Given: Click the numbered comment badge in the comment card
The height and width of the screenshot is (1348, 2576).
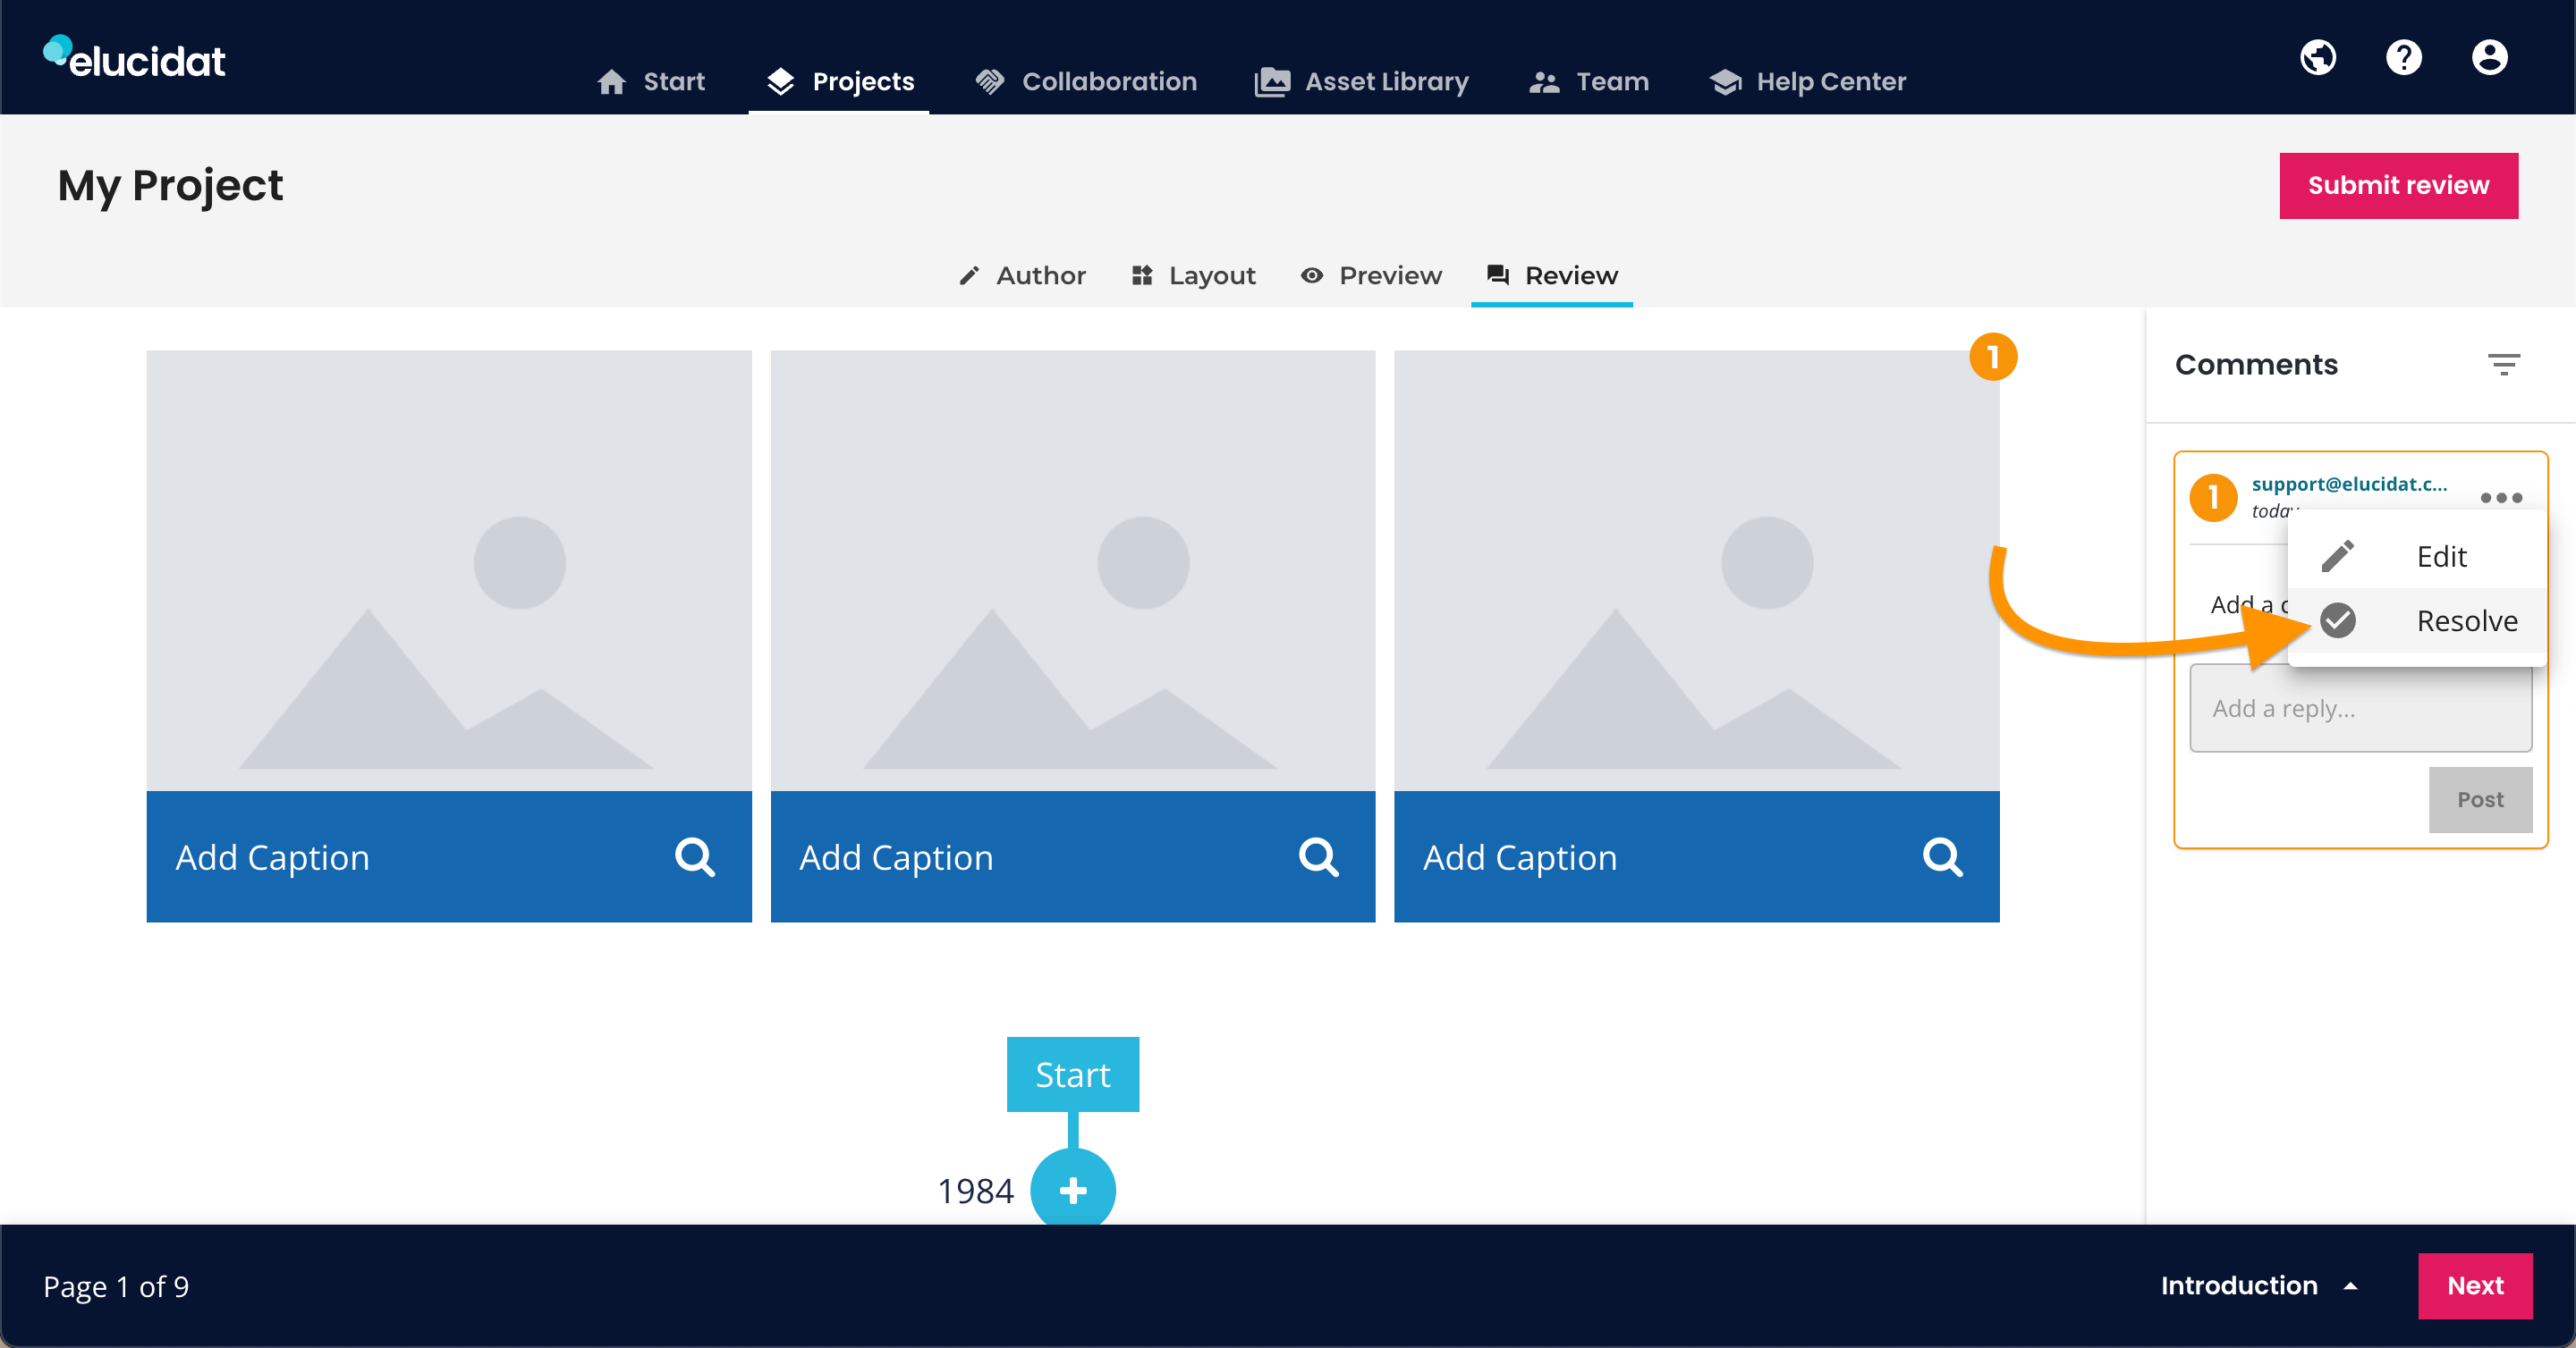Looking at the screenshot, I should point(2214,498).
